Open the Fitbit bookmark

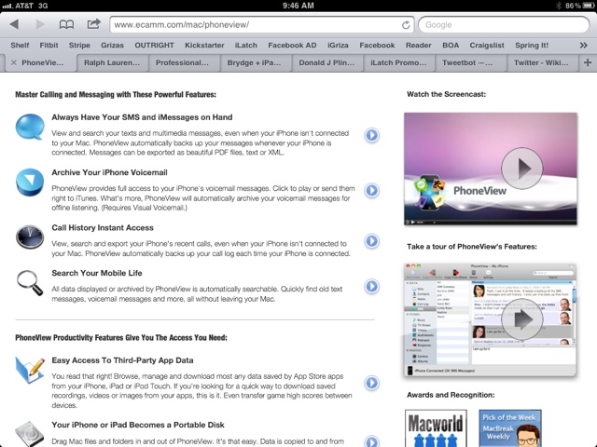point(49,46)
